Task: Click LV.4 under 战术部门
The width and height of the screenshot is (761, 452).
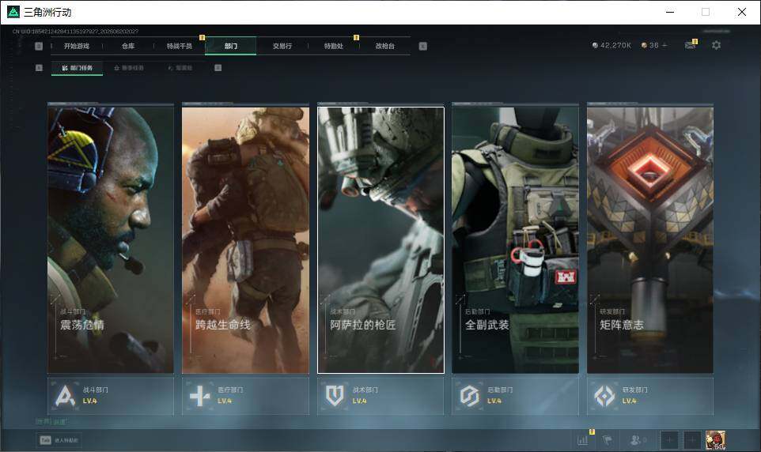Action: click(x=360, y=401)
